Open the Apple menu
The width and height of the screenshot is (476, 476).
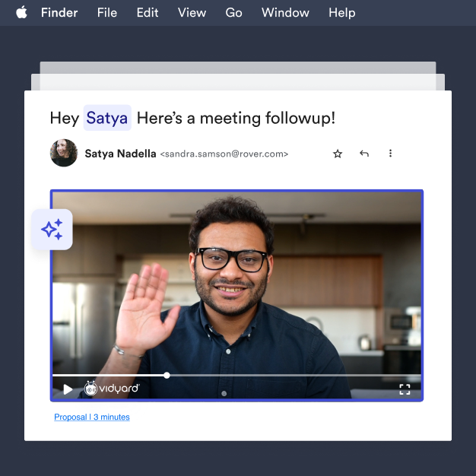tap(21, 13)
